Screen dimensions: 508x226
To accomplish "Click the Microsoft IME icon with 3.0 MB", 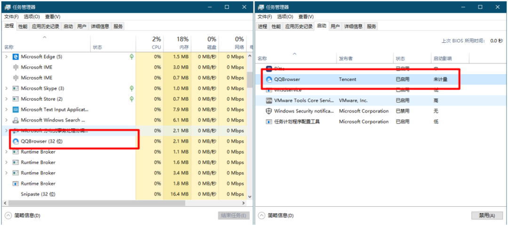I will pyautogui.click(x=15, y=67).
